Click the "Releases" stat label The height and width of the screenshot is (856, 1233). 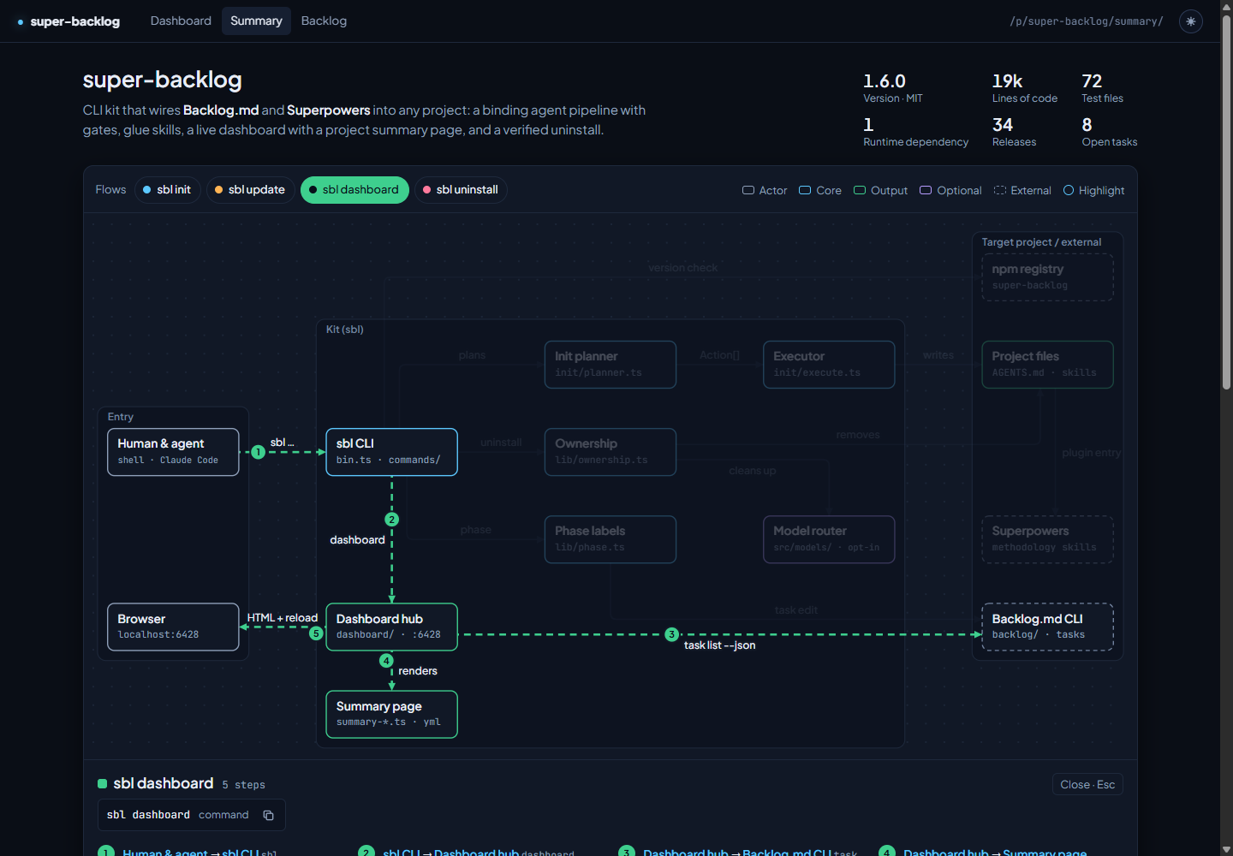click(1014, 142)
